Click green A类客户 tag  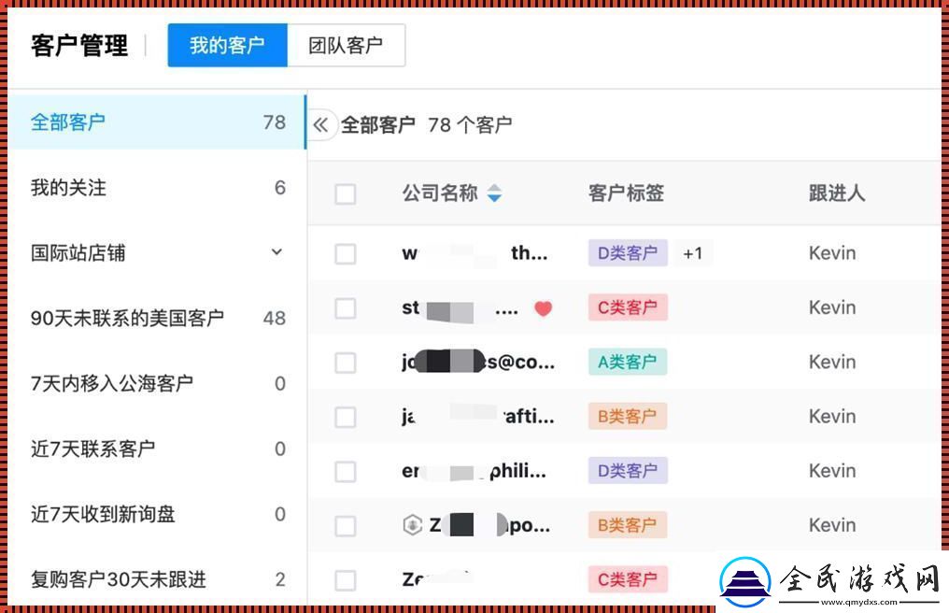[x=628, y=362]
